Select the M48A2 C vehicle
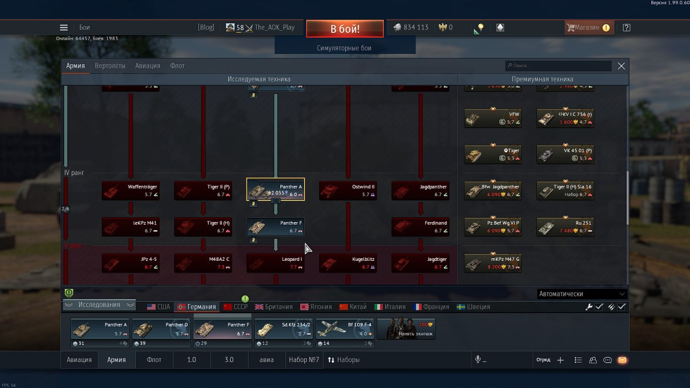The height and width of the screenshot is (388, 690). click(203, 263)
